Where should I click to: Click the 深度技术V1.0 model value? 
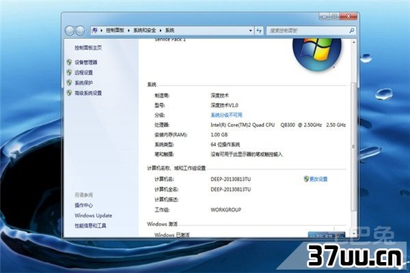click(224, 105)
